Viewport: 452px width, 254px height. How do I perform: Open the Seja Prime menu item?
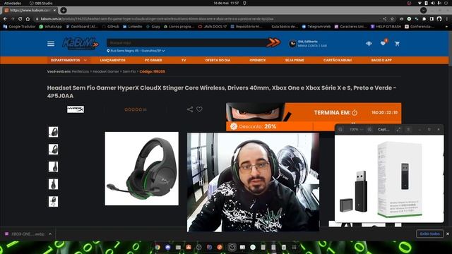pyautogui.click(x=295, y=60)
